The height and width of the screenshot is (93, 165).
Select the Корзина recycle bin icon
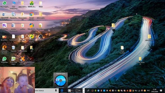pyautogui.click(x=13, y=49)
